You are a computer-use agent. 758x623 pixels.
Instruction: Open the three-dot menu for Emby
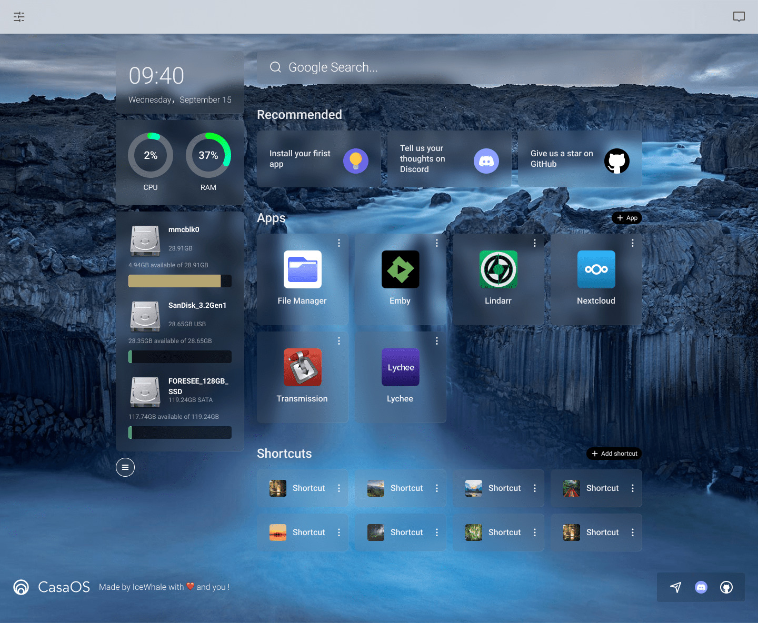point(437,243)
